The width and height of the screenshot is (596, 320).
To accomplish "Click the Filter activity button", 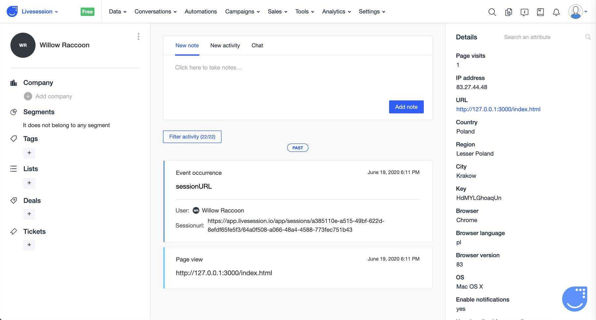I will point(192,137).
